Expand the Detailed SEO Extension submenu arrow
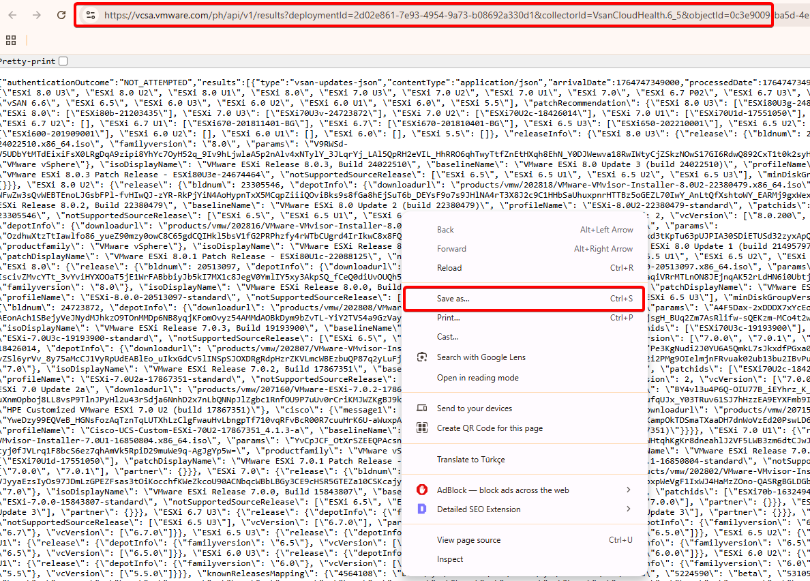The height and width of the screenshot is (581, 810). click(628, 509)
